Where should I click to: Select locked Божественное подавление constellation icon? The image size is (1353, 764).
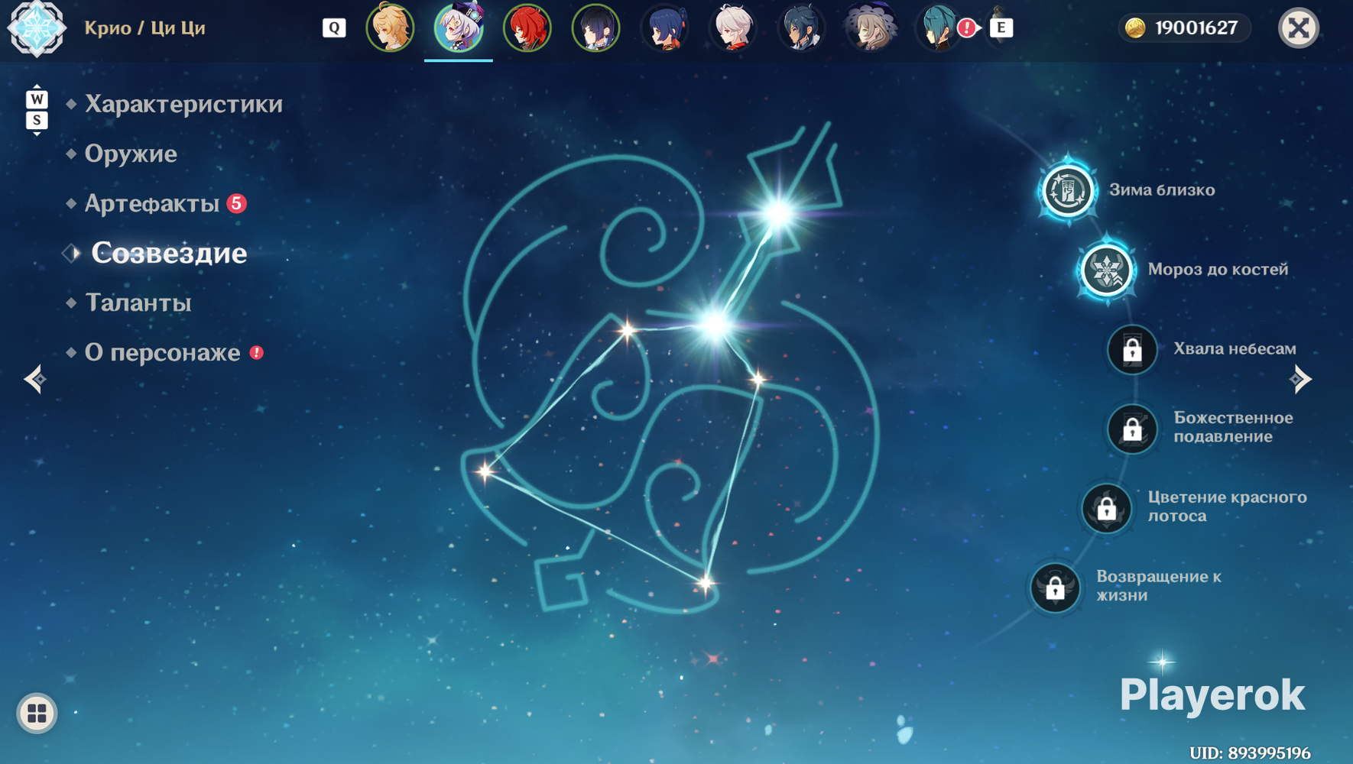1132,429
